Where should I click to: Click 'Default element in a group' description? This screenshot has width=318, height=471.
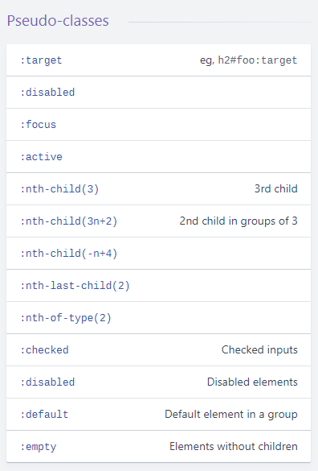(x=230, y=414)
